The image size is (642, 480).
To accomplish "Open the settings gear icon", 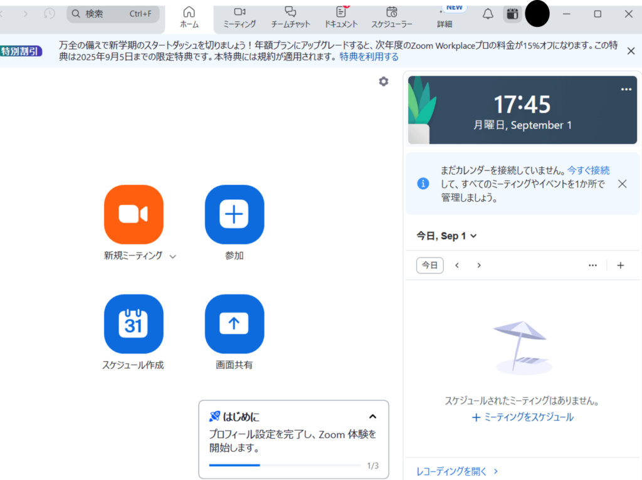I will tap(384, 81).
